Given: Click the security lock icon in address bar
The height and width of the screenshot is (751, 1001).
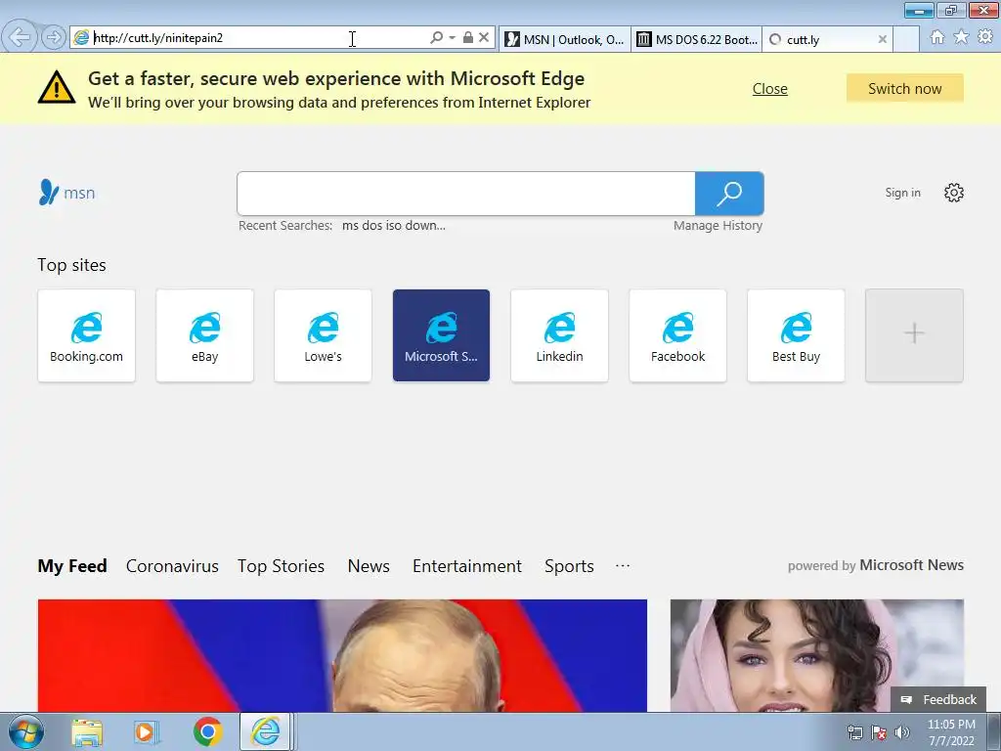Looking at the screenshot, I should click(x=468, y=38).
